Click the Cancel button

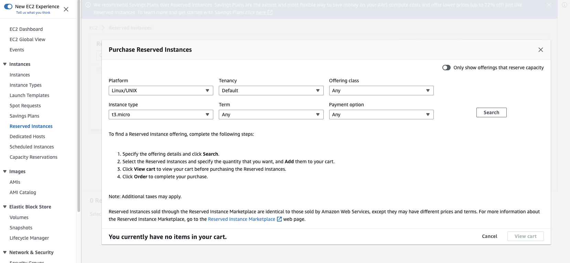pyautogui.click(x=490, y=236)
